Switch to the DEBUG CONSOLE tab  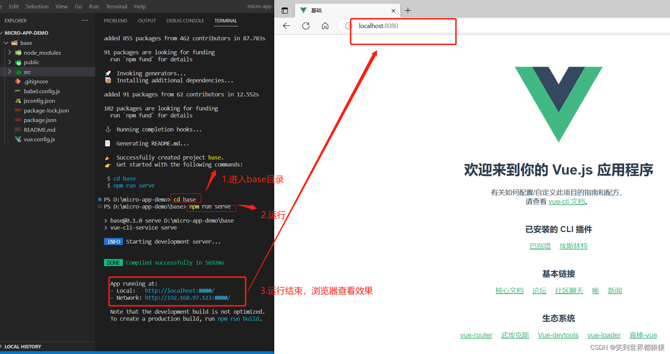[x=185, y=21]
